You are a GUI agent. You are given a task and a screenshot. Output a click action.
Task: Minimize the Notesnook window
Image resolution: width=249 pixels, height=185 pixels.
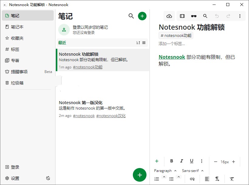[x=214, y=5]
